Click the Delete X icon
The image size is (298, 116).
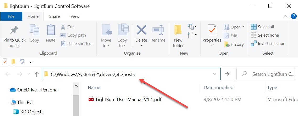[x=141, y=30]
